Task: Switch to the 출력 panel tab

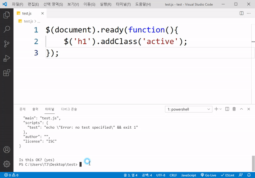Action: [x=35, y=109]
